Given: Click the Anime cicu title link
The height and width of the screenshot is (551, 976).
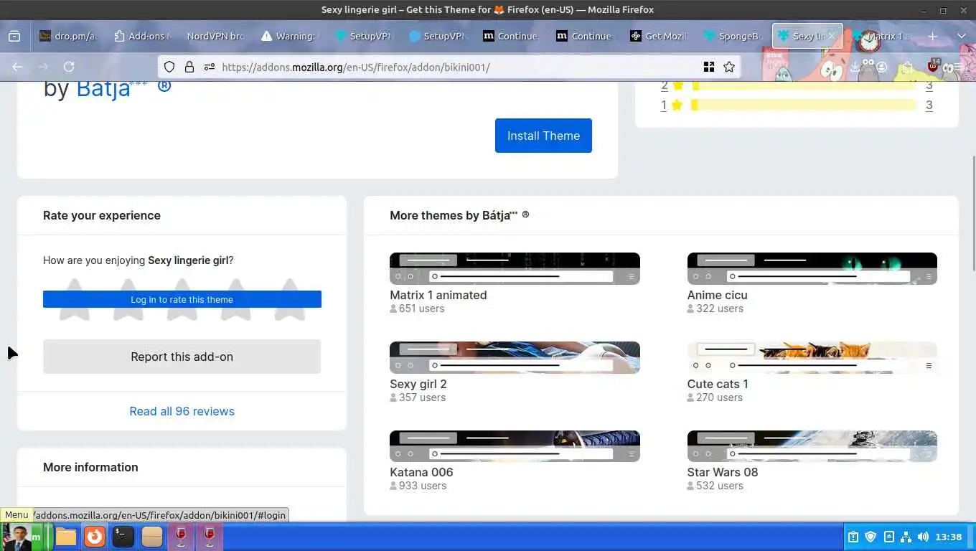Looking at the screenshot, I should click(x=717, y=295).
